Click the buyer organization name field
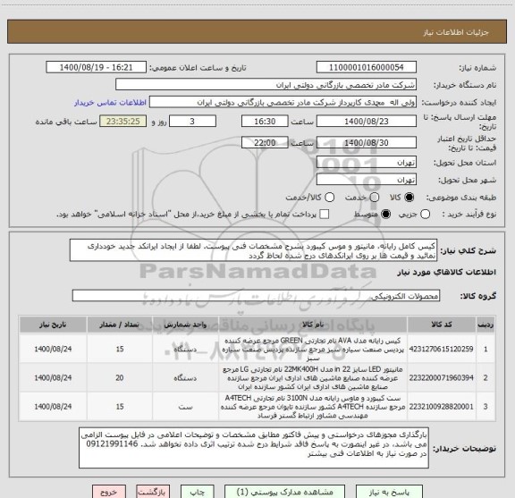The height and width of the screenshot is (498, 515). click(266, 85)
